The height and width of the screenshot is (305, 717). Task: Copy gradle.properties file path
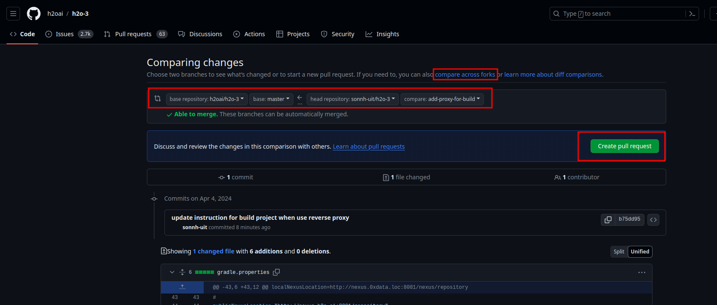click(x=276, y=272)
